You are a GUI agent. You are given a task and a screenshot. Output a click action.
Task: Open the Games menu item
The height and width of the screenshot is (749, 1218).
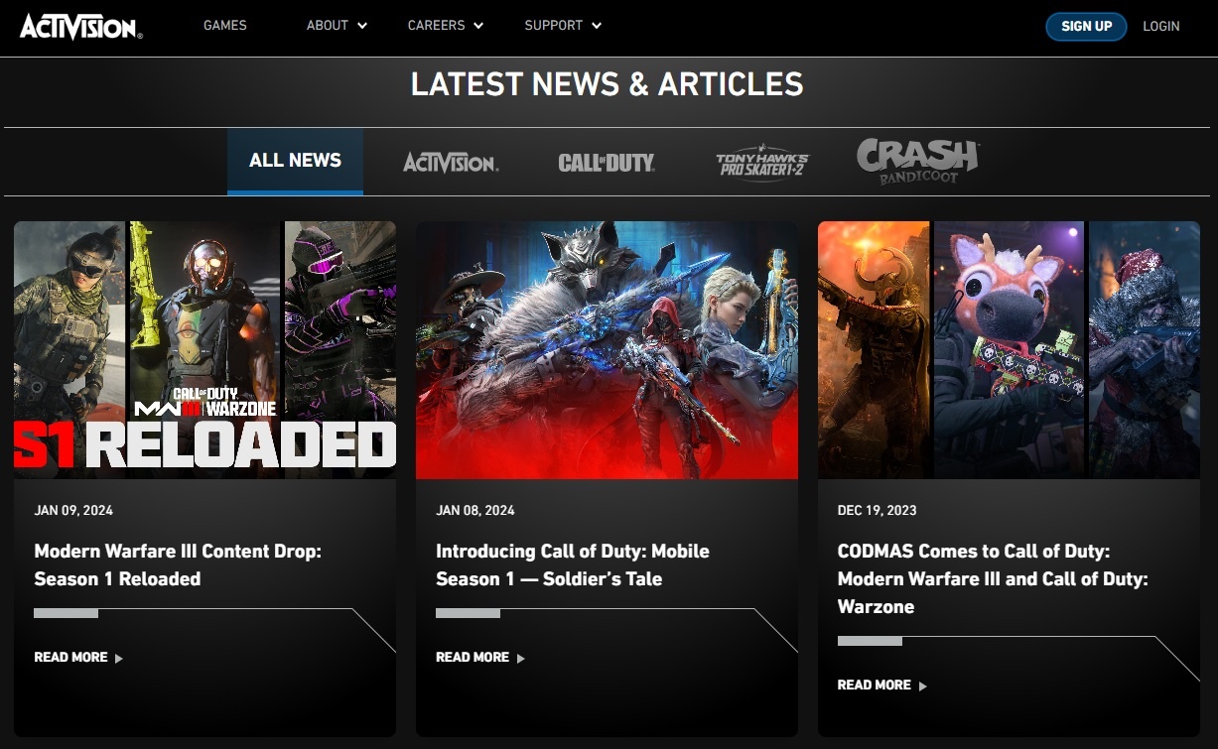[224, 26]
